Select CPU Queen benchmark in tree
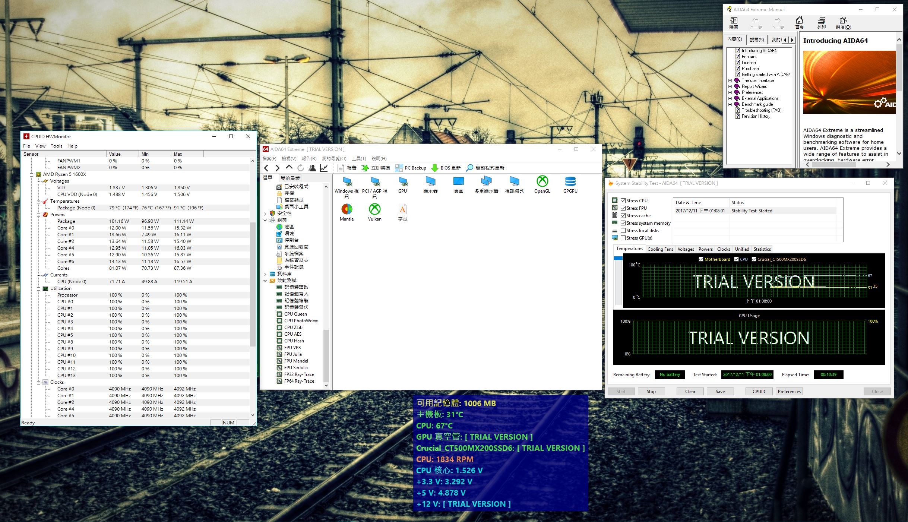Image resolution: width=908 pixels, height=522 pixels. coord(295,314)
